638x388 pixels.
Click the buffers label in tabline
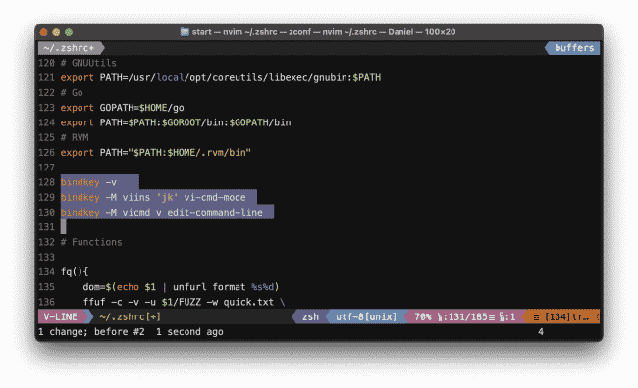574,48
